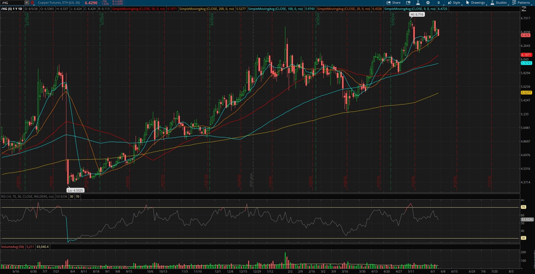Click the /HG (S) 1 Y 1D chart title
The width and height of the screenshot is (535, 274).
[12, 9]
